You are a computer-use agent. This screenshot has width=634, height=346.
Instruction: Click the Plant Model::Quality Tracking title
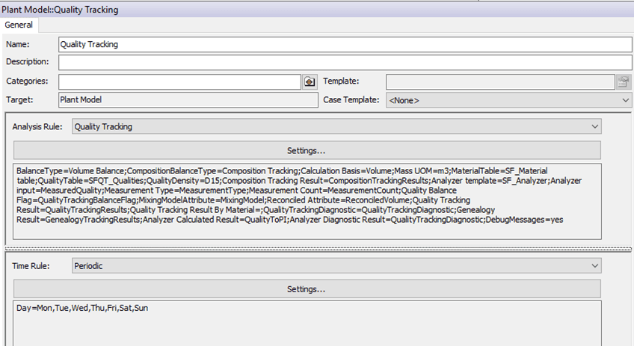click(x=60, y=10)
